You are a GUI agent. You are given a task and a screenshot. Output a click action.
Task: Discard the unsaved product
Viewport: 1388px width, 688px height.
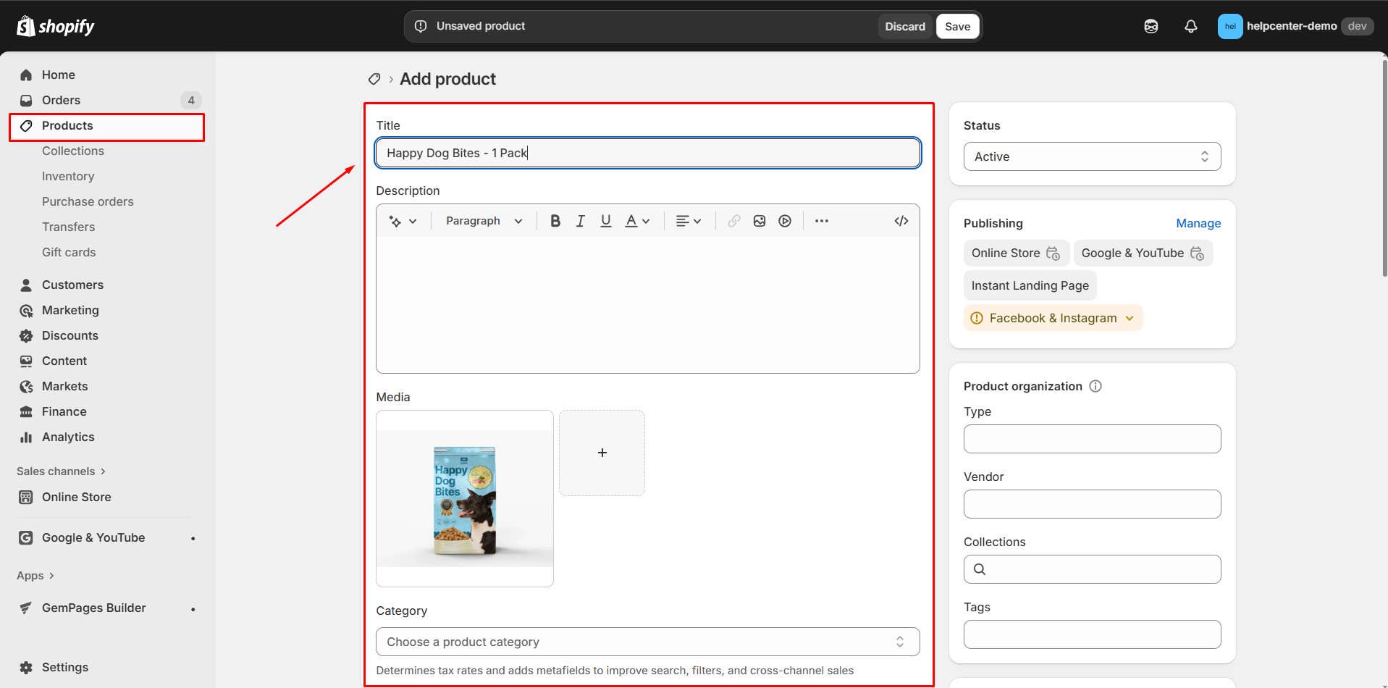(x=904, y=26)
